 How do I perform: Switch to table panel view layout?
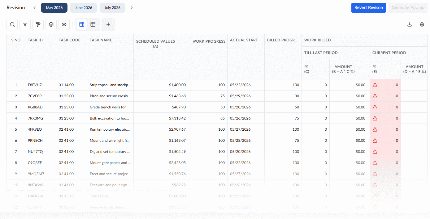pyautogui.click(x=93, y=24)
